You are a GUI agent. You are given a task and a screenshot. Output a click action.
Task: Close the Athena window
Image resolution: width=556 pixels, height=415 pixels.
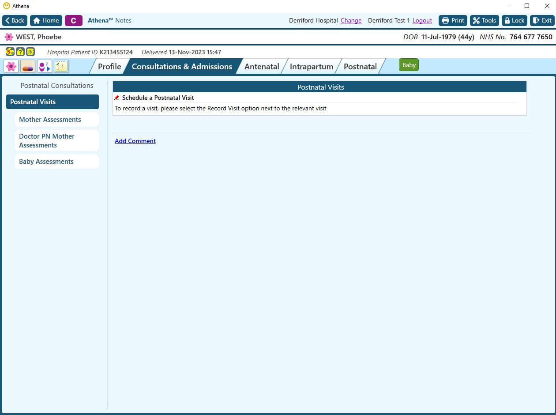[x=547, y=6]
